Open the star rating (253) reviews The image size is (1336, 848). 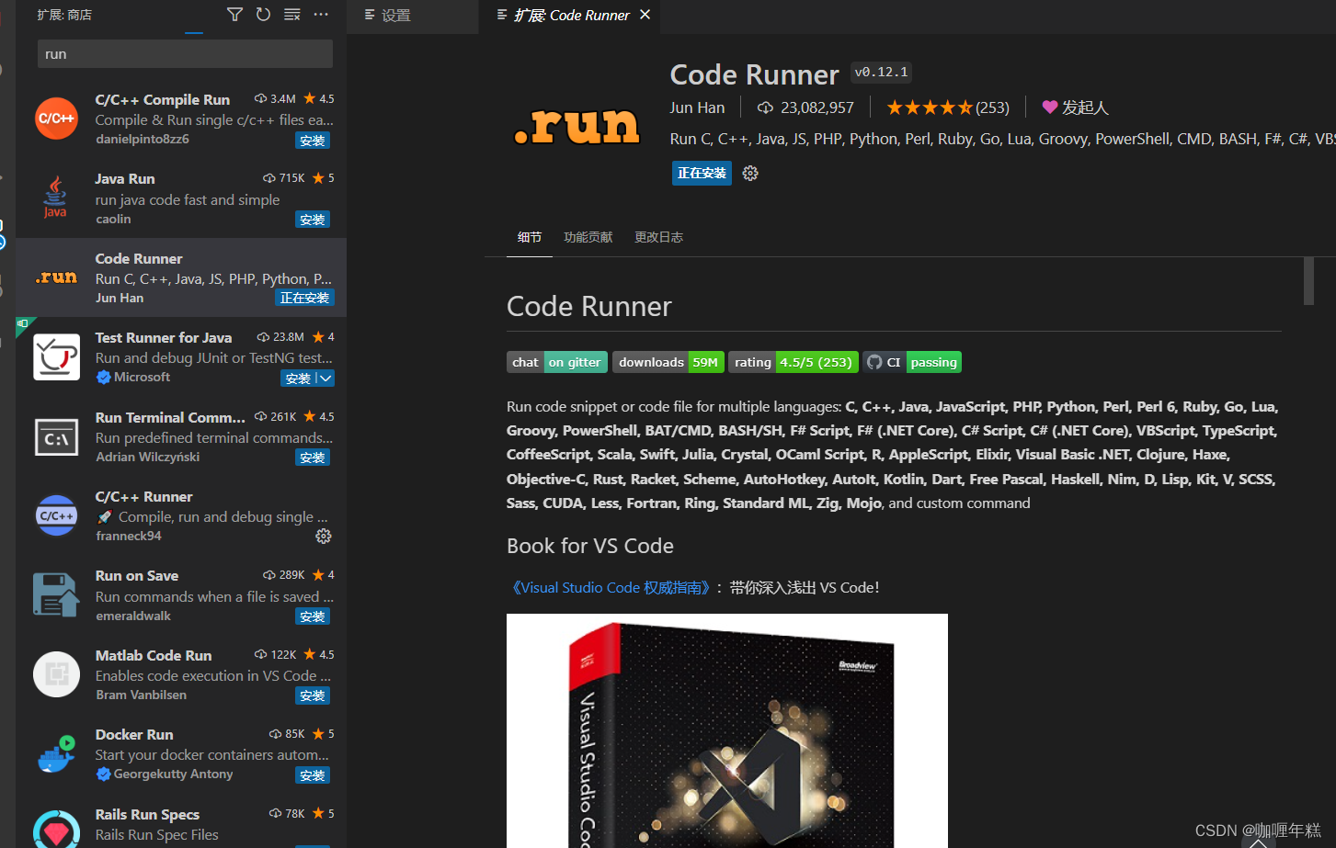(x=948, y=107)
